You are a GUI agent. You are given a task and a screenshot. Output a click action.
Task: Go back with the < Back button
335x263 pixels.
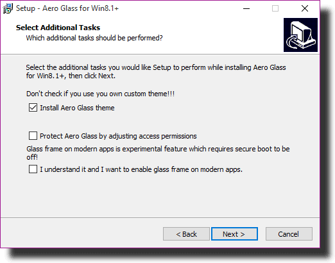pos(186,234)
